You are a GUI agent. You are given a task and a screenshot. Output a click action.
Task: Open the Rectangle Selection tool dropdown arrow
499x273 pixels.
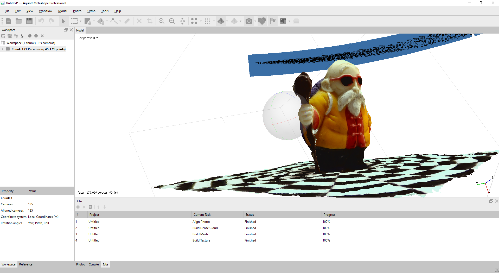81,21
